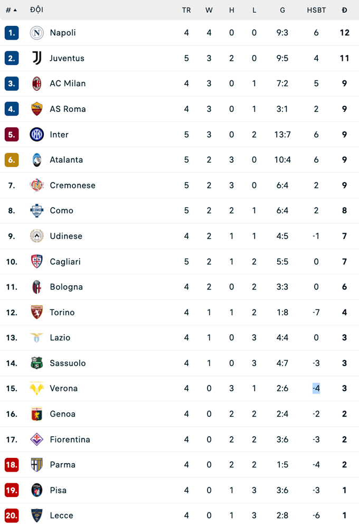359x526 pixels.
Task: Click the Parma club crest
Action: pyautogui.click(x=36, y=465)
